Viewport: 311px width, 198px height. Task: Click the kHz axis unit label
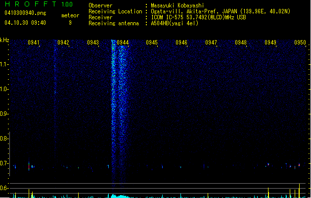[4, 40]
